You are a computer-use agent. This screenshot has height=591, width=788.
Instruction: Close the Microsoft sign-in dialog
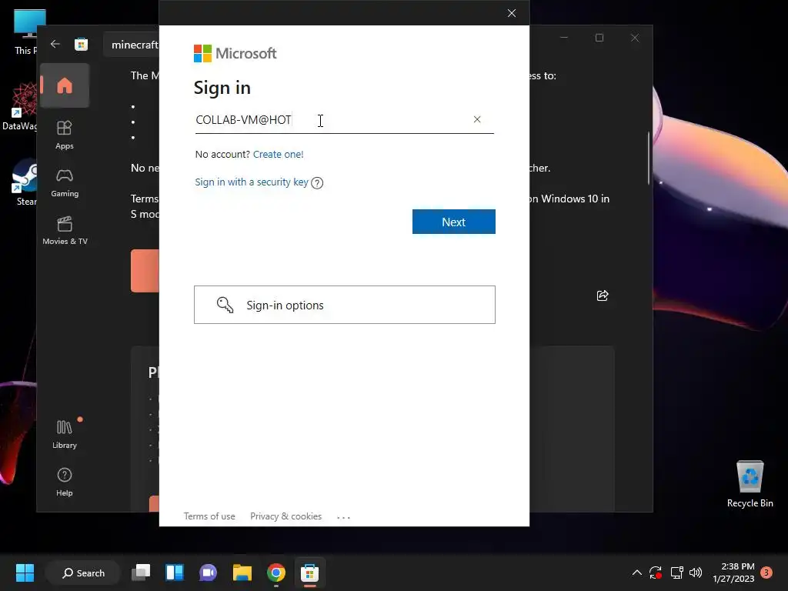tap(512, 13)
